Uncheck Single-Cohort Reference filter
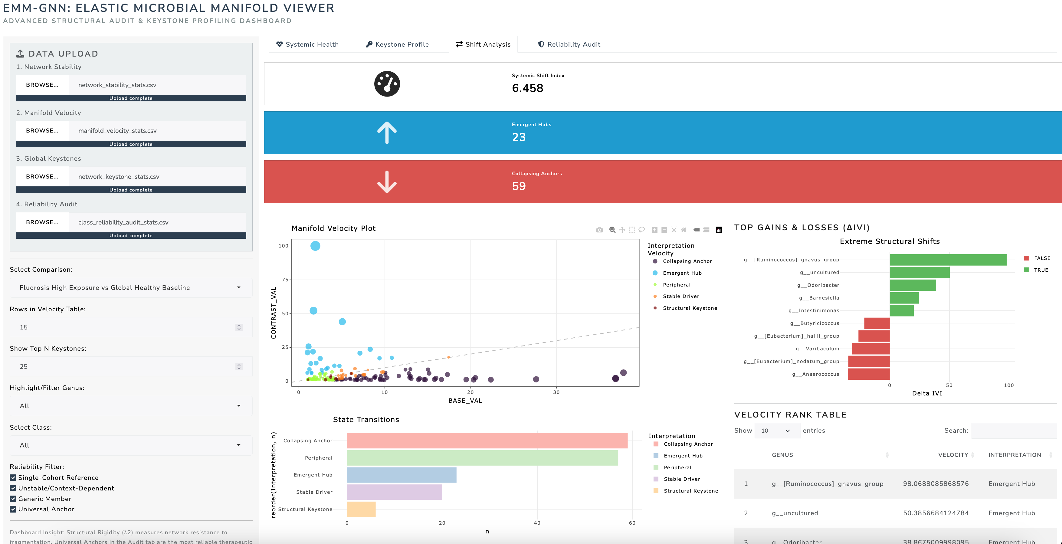 pos(13,478)
